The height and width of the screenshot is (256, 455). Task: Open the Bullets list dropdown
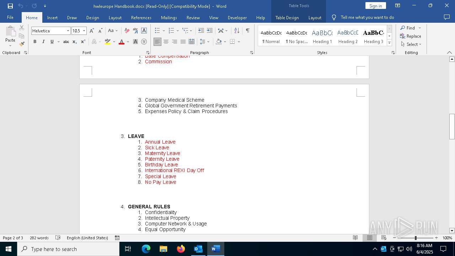[164, 31]
